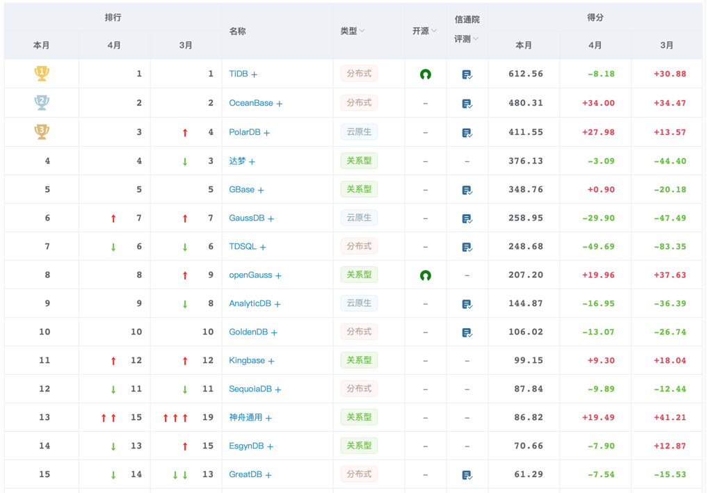Open the Kingbase database link
Screen dimensions: 708x493
coord(247,360)
